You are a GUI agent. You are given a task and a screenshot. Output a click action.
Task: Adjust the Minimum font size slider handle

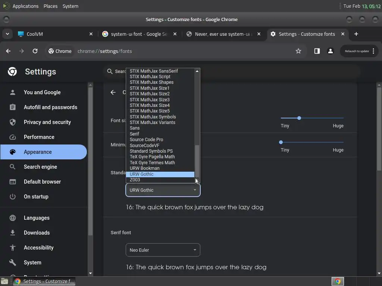pos(281,142)
